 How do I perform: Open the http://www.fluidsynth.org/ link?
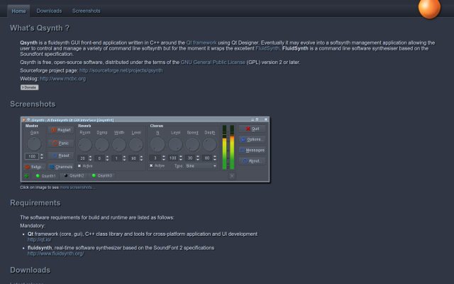[x=55, y=253]
